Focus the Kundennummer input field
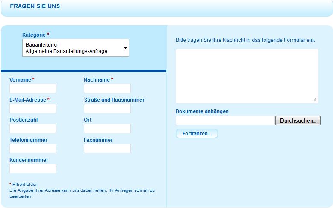 [x=33, y=169]
